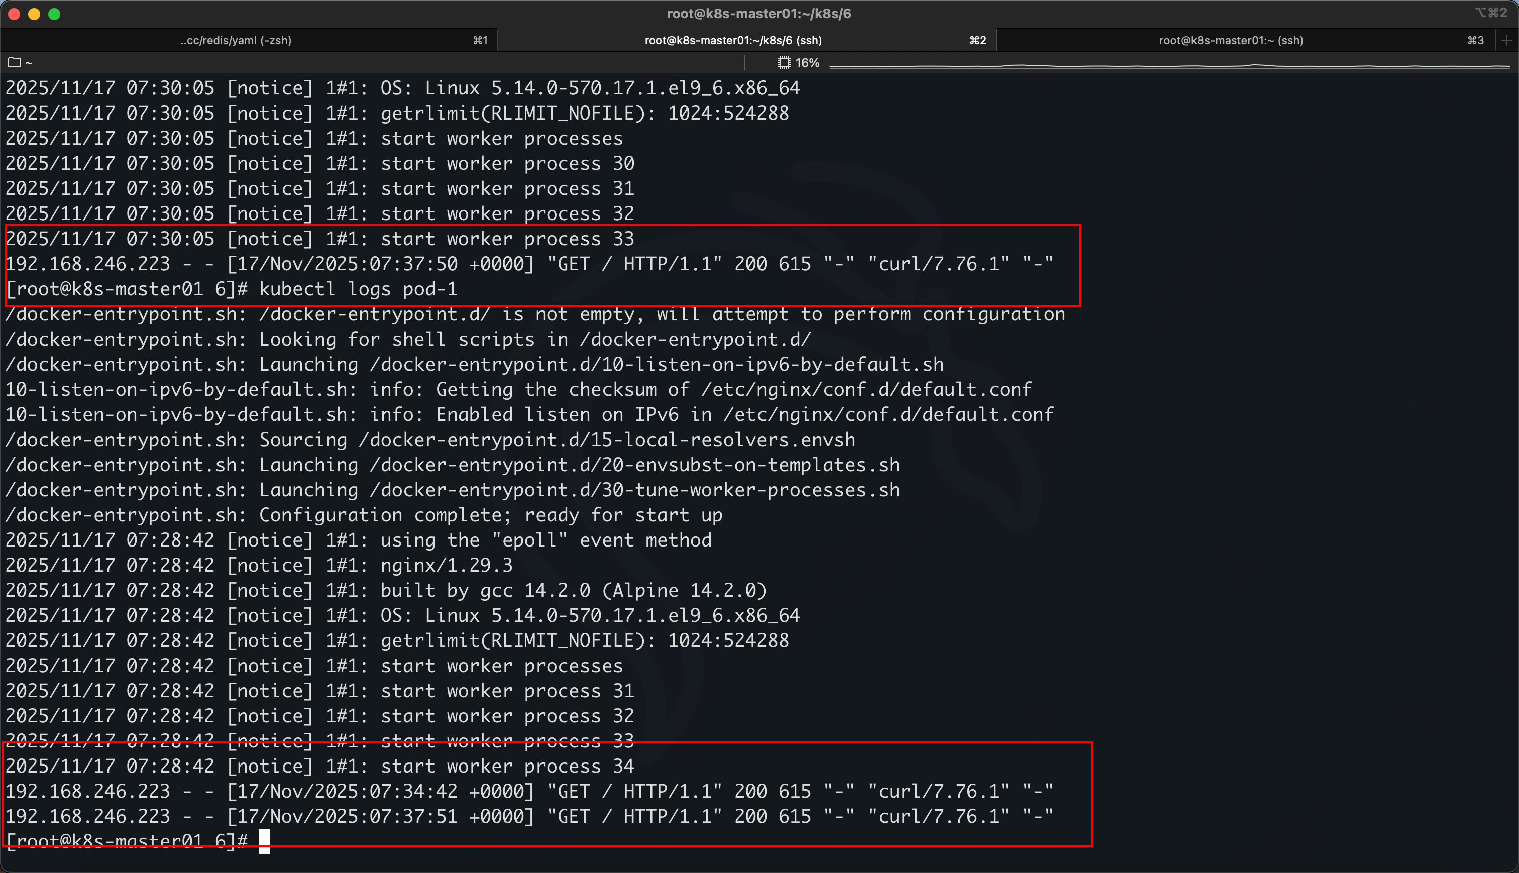Click the home directory tilde path label
This screenshot has height=873, width=1519.
click(x=29, y=63)
